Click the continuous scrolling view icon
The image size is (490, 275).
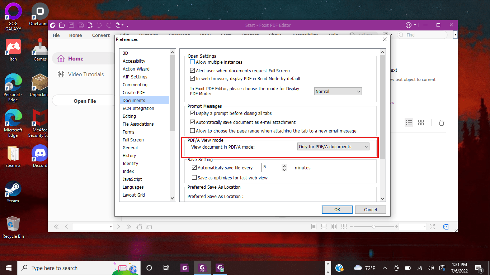[324, 226]
